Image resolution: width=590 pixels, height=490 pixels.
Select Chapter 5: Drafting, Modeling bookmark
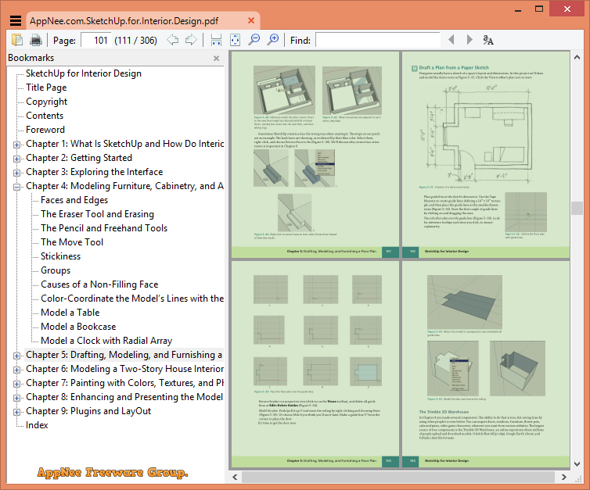(124, 355)
